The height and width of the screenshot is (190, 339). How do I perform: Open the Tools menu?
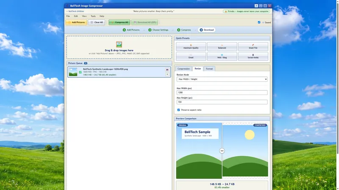(x=93, y=16)
